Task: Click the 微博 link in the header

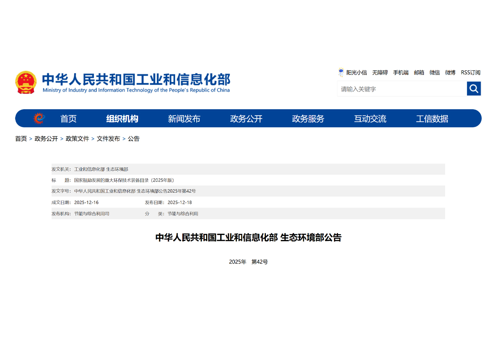Action: (450, 73)
